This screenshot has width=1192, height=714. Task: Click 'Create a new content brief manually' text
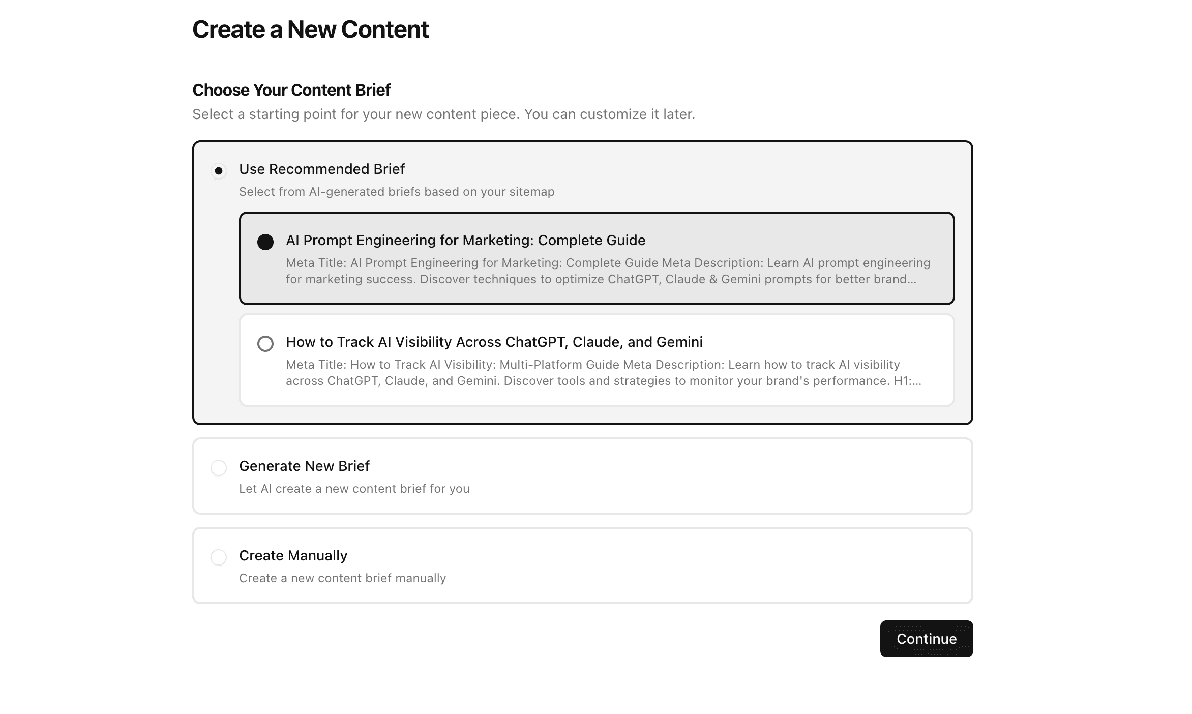[343, 578]
